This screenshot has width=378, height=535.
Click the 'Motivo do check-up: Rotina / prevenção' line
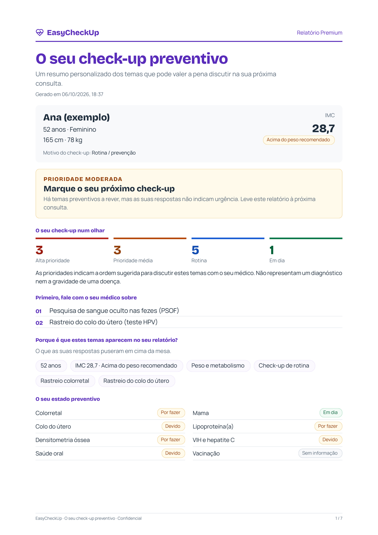(x=89, y=153)
